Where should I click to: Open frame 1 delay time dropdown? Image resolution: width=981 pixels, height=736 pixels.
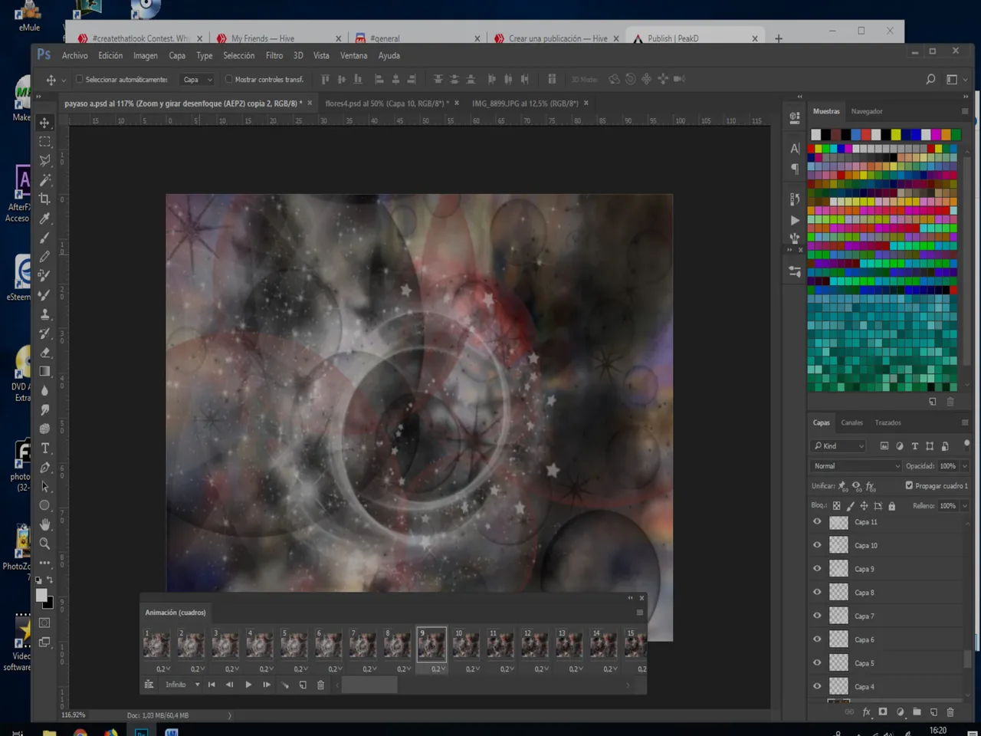162,669
